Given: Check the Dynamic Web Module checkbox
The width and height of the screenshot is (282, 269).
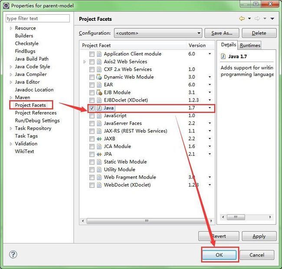Looking at the screenshot, I should (x=92, y=77).
